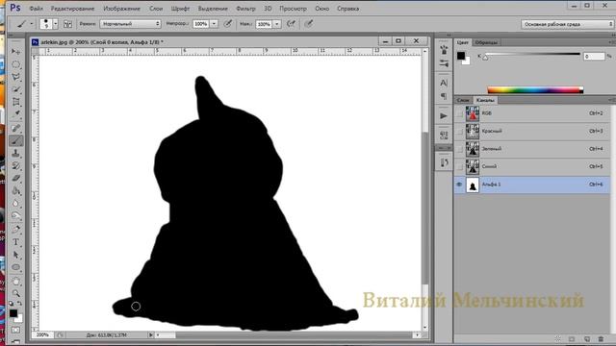Select the Clone Stamp tool

15,153
